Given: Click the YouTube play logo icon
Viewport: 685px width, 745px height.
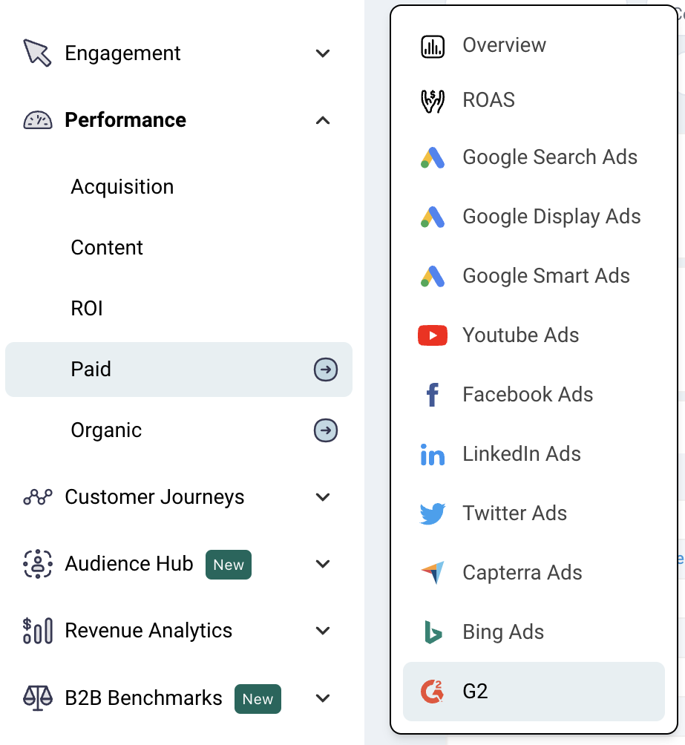Looking at the screenshot, I should [433, 335].
